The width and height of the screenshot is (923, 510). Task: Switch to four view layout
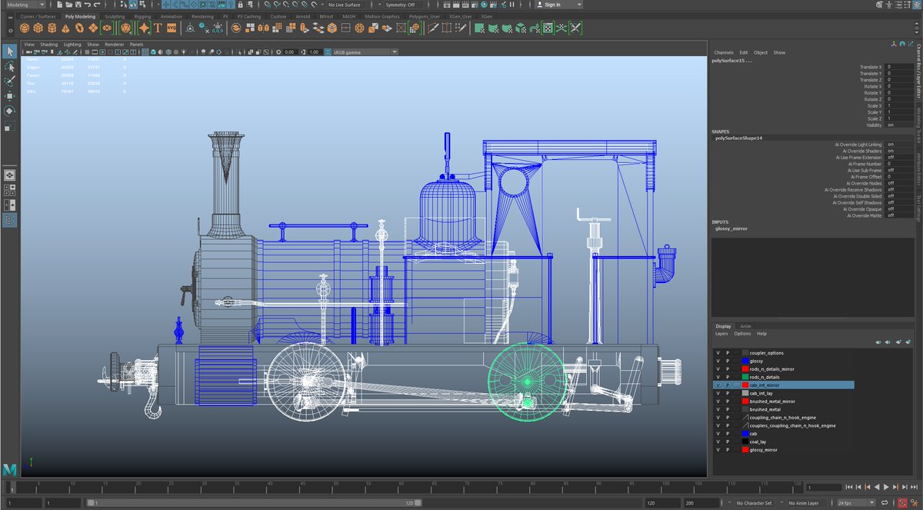point(9,189)
